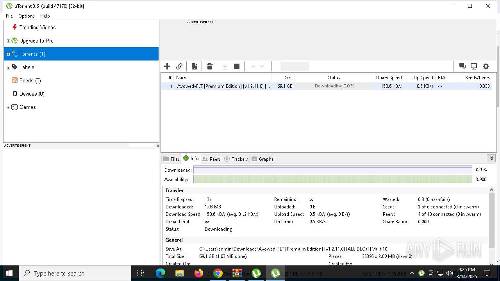
Task: Click the Add Torrent plus icon
Action: [167, 66]
